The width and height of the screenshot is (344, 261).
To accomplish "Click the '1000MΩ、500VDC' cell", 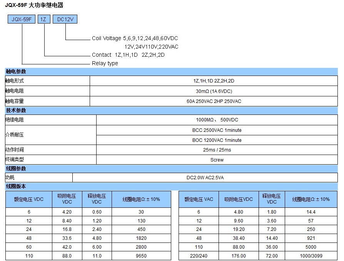I will coord(217,120).
